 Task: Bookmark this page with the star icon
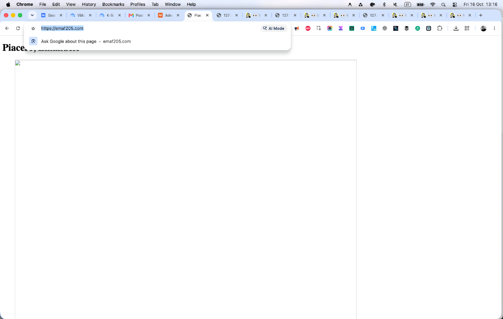33,28
